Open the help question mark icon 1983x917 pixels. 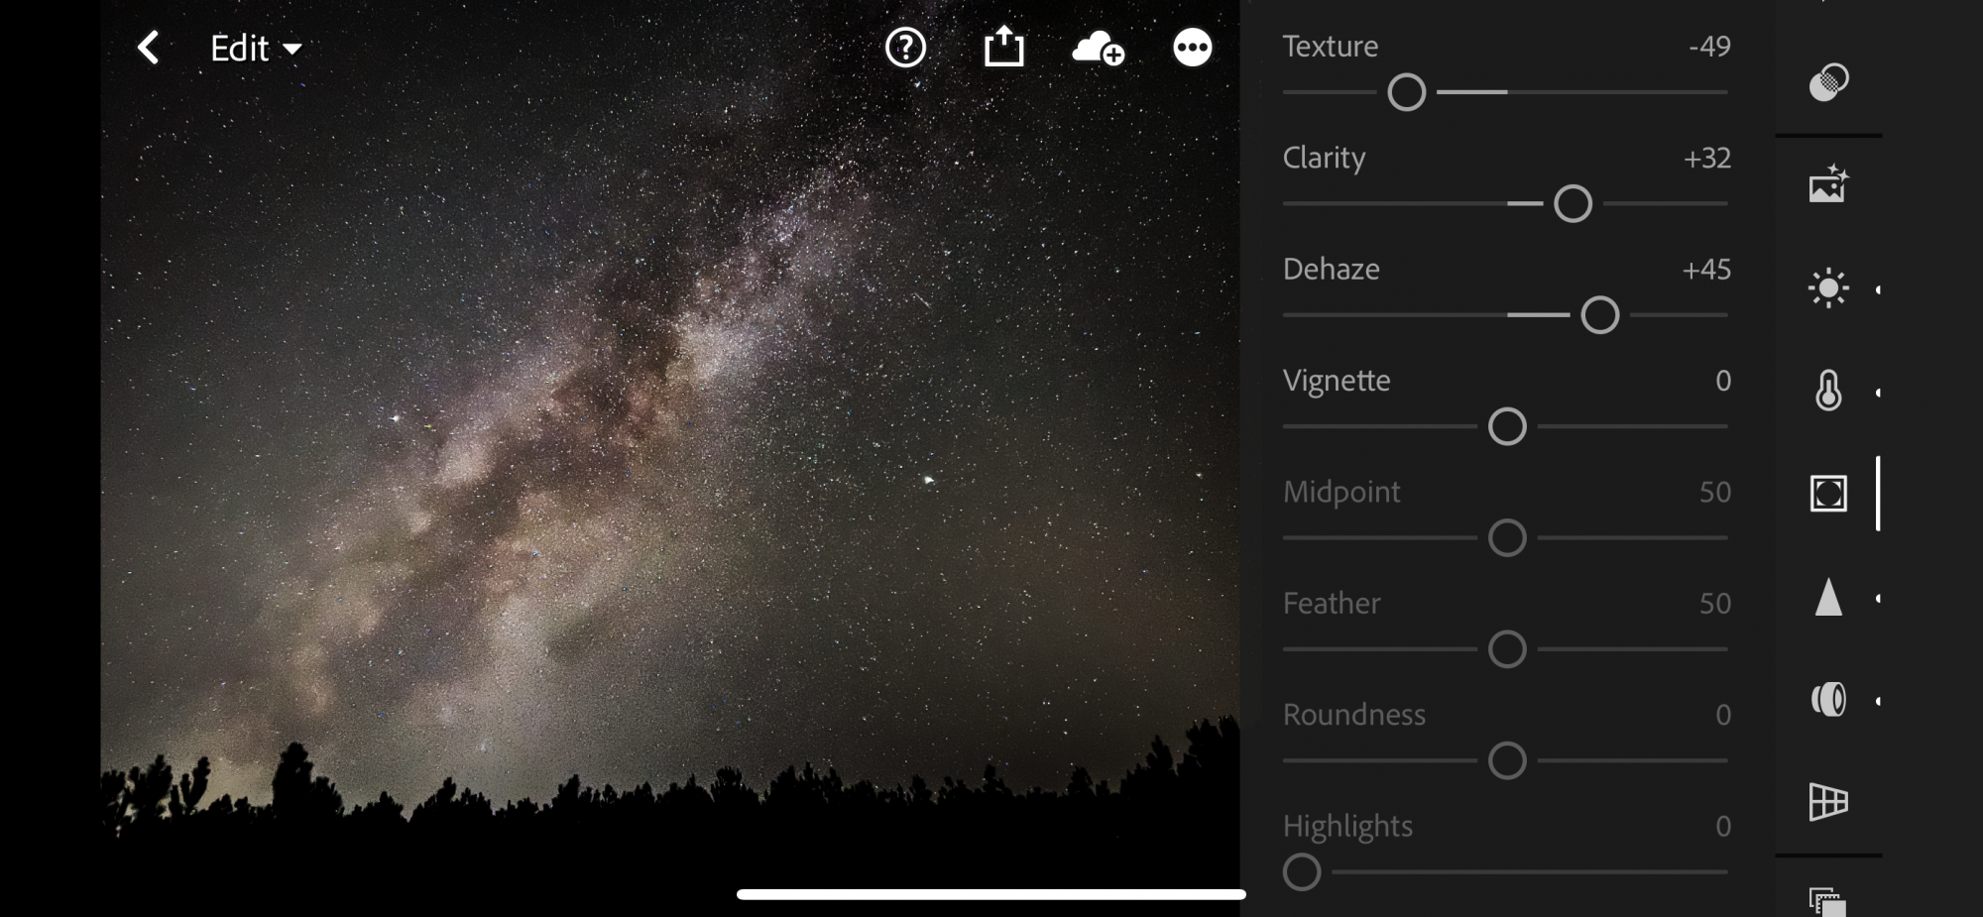click(905, 48)
